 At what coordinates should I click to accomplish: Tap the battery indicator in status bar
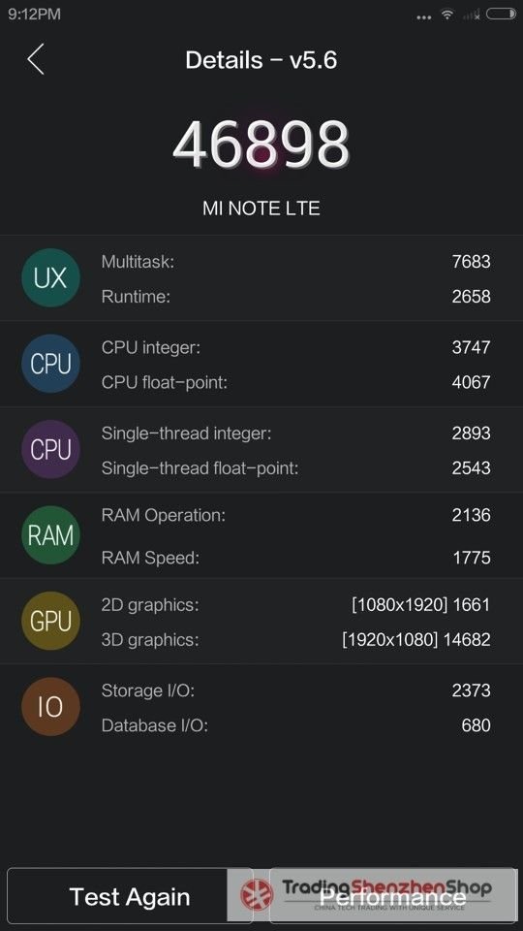pos(501,15)
